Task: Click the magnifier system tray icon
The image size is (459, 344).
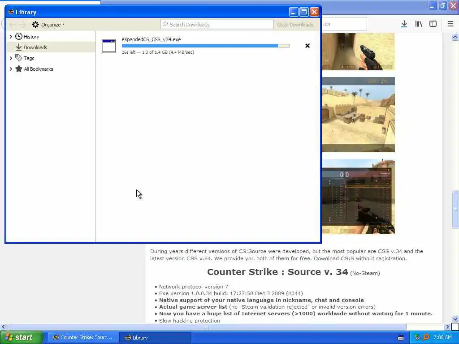Action: [426, 338]
